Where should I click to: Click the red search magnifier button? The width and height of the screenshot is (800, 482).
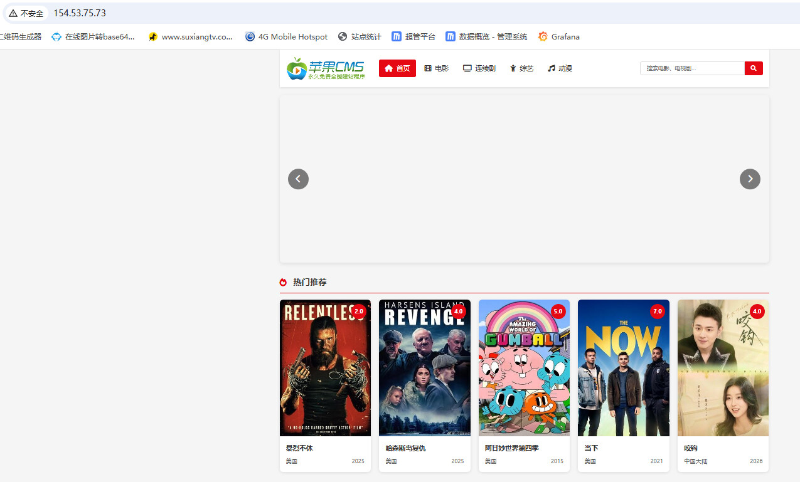754,68
